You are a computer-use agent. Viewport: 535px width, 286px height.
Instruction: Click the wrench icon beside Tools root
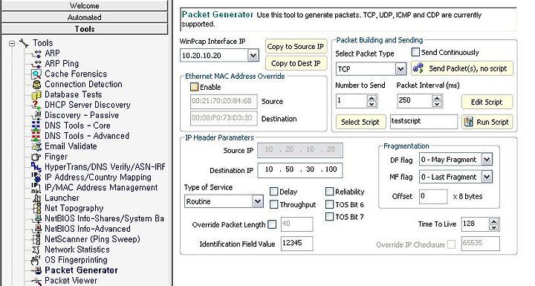[x=25, y=43]
